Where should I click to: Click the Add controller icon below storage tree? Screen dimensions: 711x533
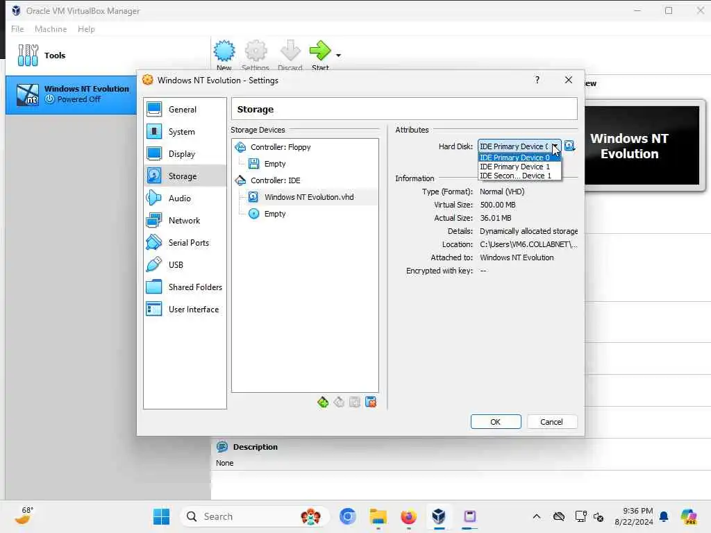(323, 402)
